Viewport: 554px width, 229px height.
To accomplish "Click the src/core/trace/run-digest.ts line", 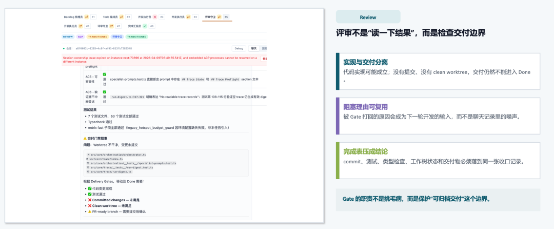I will (109, 171).
